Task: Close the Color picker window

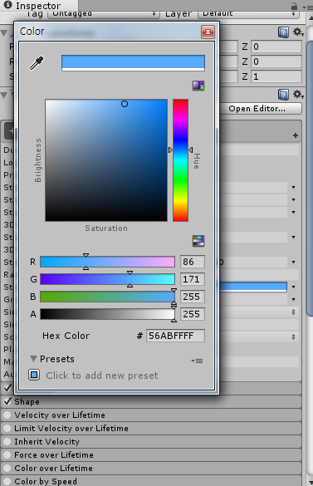Action: click(208, 32)
